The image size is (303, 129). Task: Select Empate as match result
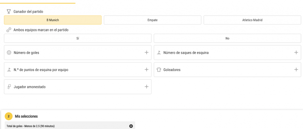[152, 20]
